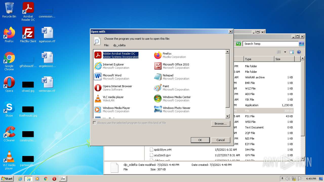The image size is (324, 182).
Task: Click the Recycle Bin desktop icon
Action: pyautogui.click(x=9, y=10)
